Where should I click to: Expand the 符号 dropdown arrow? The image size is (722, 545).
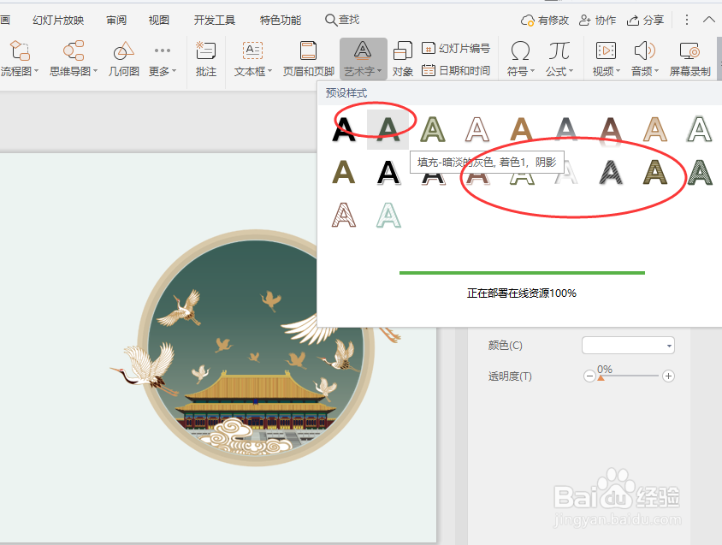coord(532,71)
